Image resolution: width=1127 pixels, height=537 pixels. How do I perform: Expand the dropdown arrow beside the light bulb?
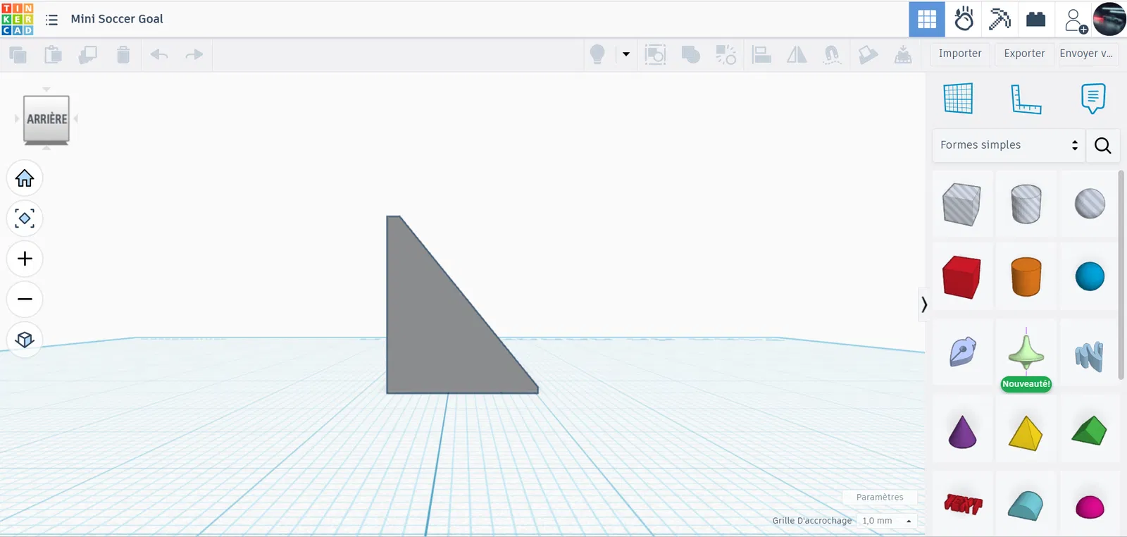pyautogui.click(x=626, y=54)
